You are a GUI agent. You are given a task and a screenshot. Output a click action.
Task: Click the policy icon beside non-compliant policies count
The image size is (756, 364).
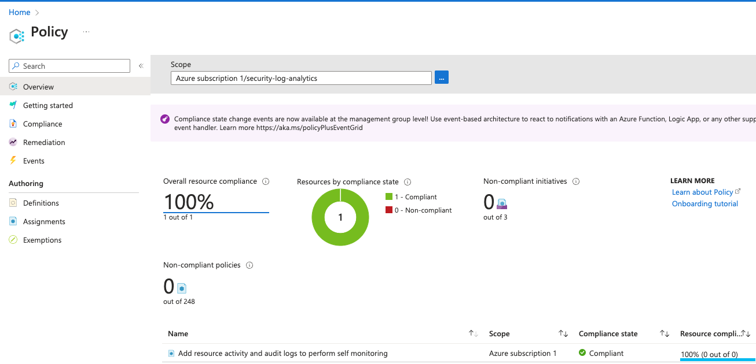click(182, 287)
